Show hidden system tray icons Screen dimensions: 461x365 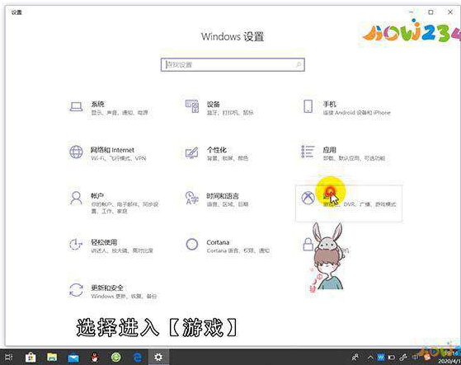pyautogui.click(x=370, y=358)
